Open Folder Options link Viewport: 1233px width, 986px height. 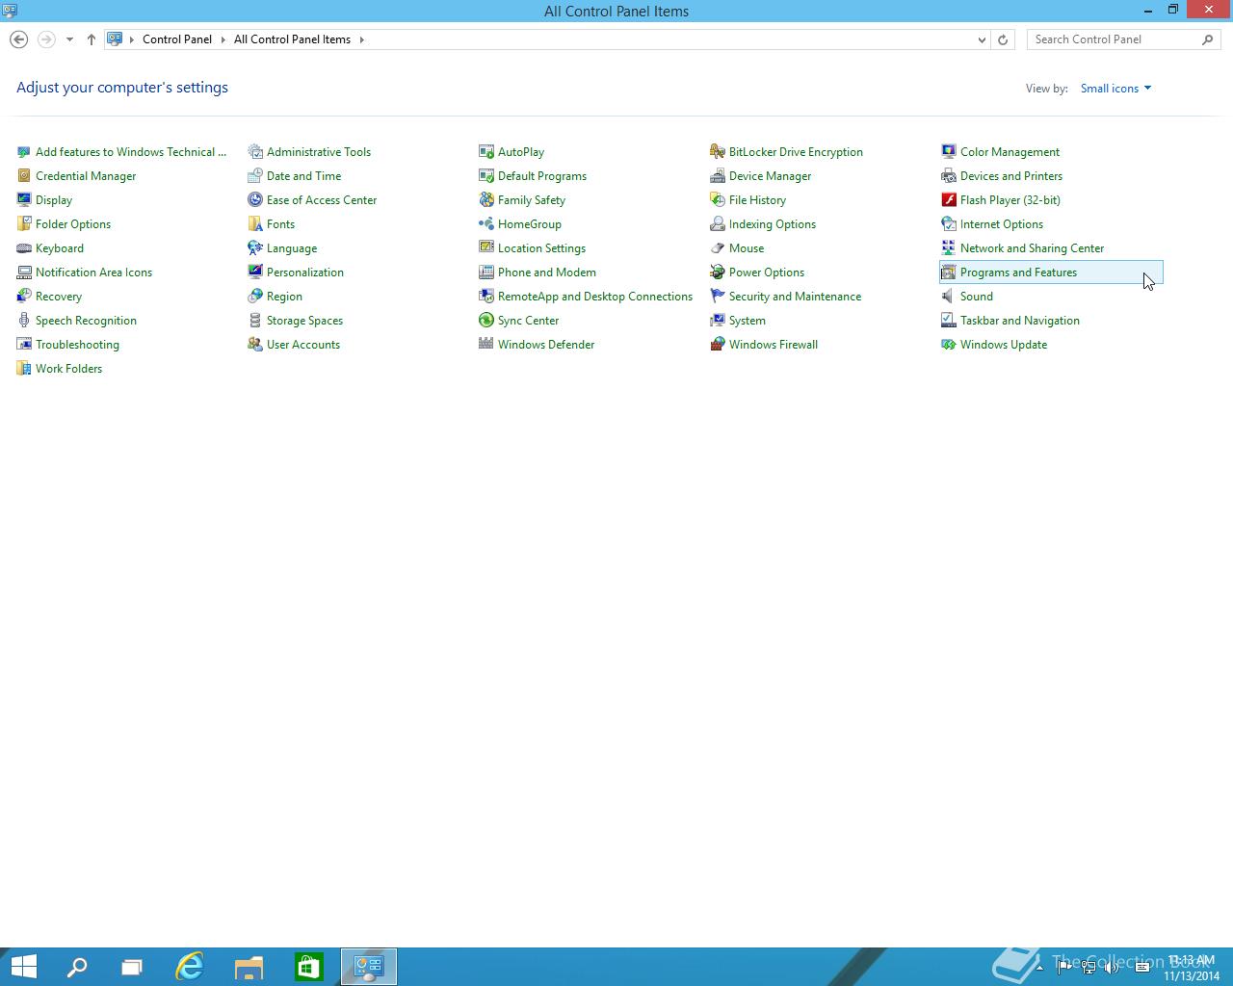(73, 224)
